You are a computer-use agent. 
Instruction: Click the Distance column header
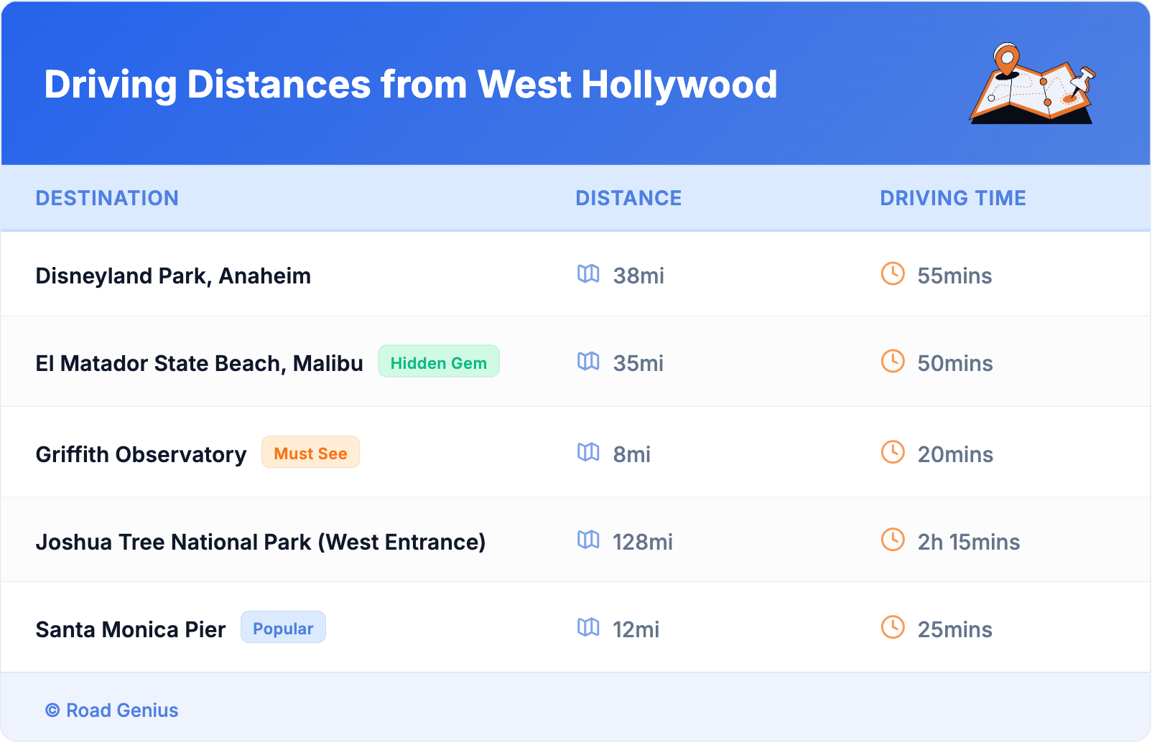(628, 198)
